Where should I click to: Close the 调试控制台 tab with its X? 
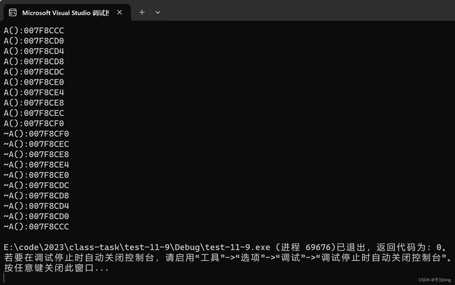[x=119, y=12]
